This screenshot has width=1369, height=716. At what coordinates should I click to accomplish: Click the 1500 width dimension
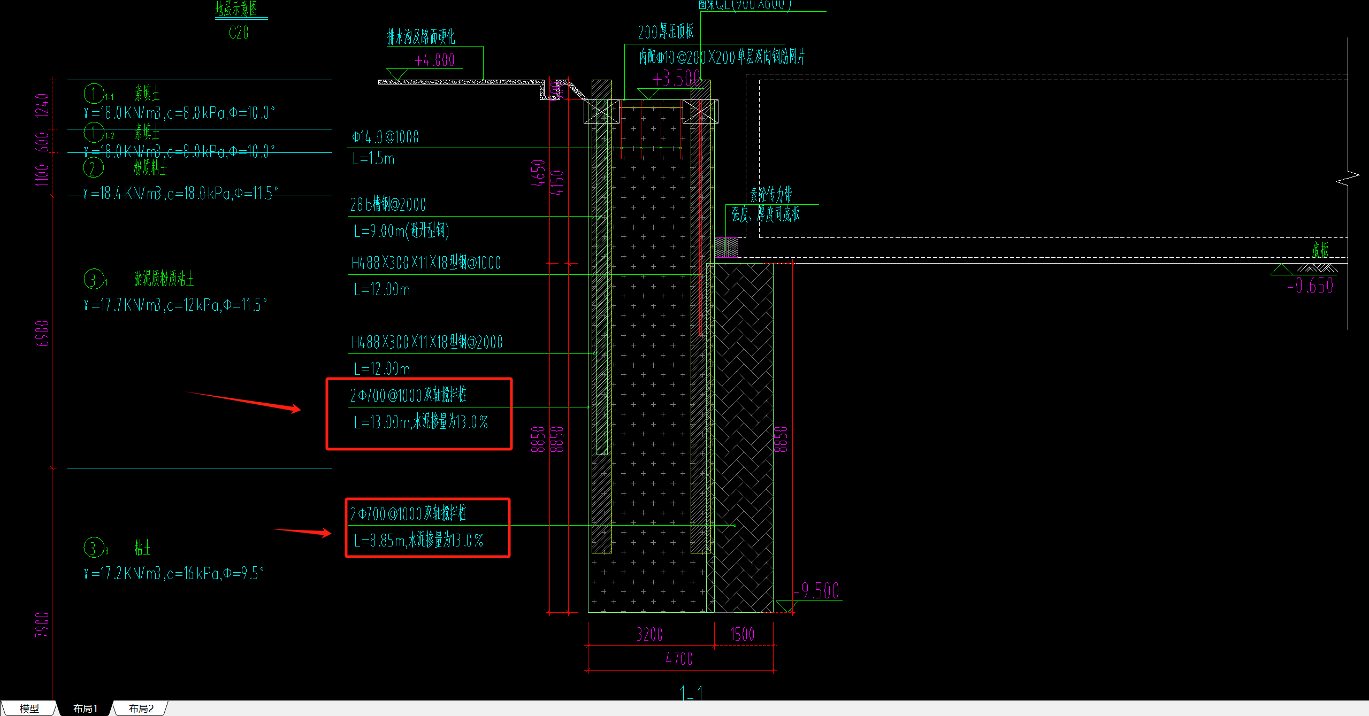click(x=743, y=635)
